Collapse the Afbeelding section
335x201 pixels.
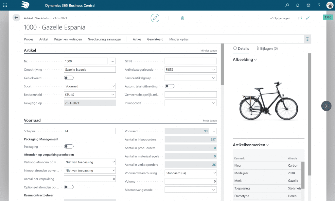[245, 60]
